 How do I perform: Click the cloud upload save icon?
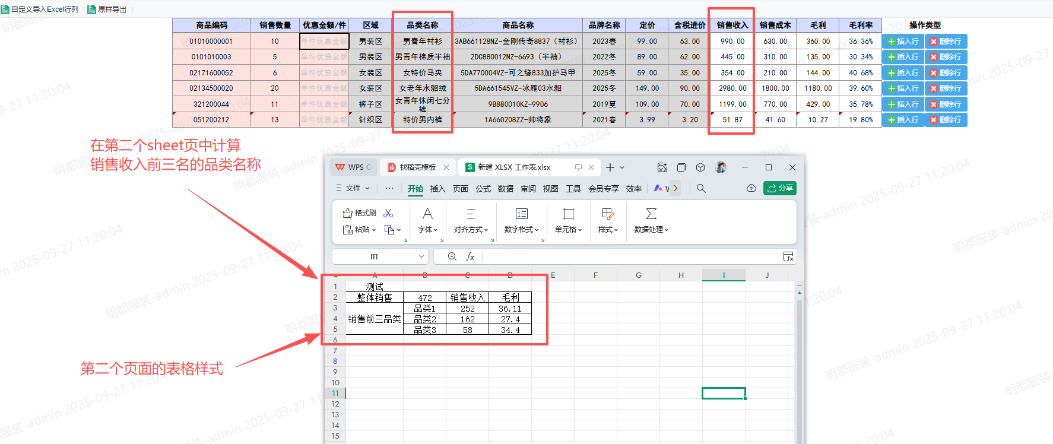coord(751,188)
